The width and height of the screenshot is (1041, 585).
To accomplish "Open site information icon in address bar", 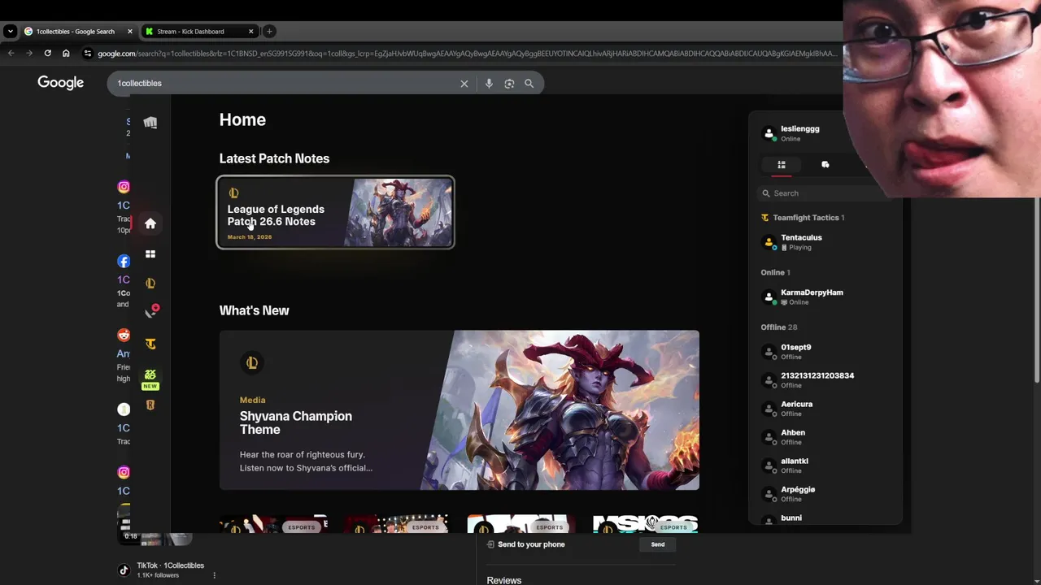I will pyautogui.click(x=88, y=54).
